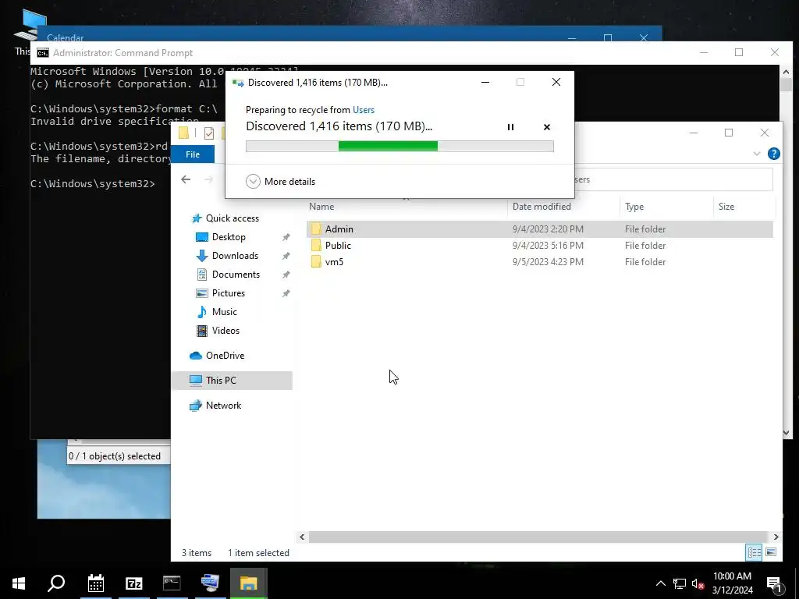Viewport: 799px width, 599px height.
Task: Click the Command Prompt title bar icon
Action: (43, 53)
